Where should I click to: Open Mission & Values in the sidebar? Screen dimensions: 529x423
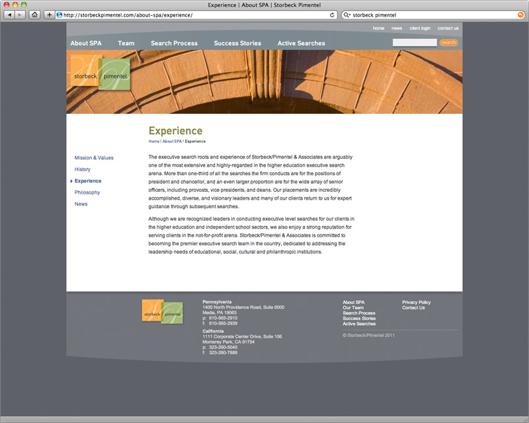94,158
